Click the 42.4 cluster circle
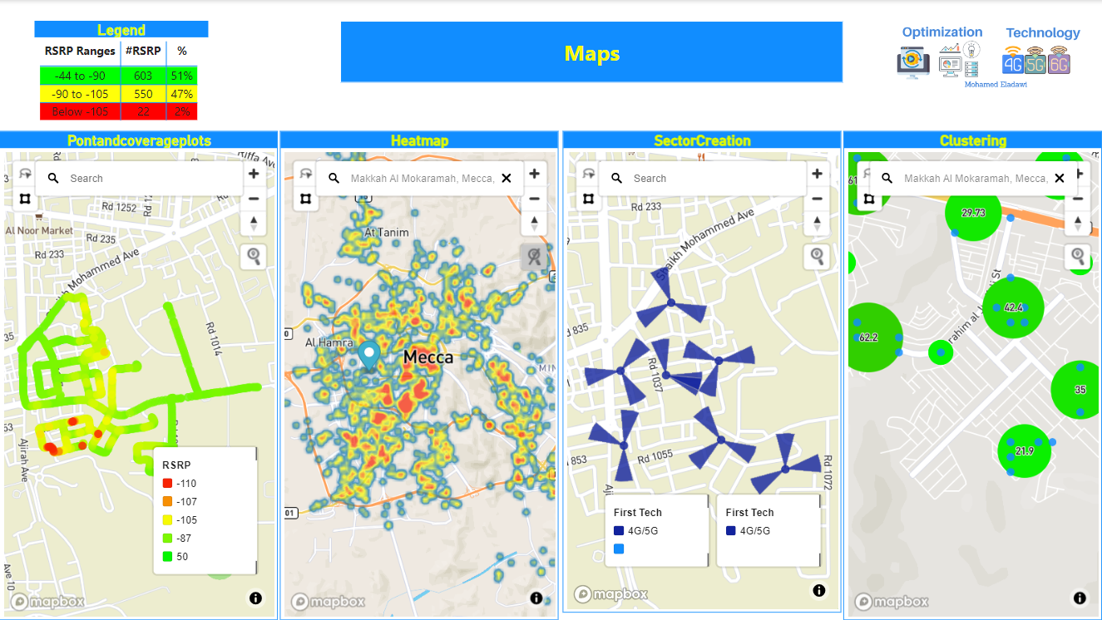This screenshot has height=620, width=1102. 1013,308
